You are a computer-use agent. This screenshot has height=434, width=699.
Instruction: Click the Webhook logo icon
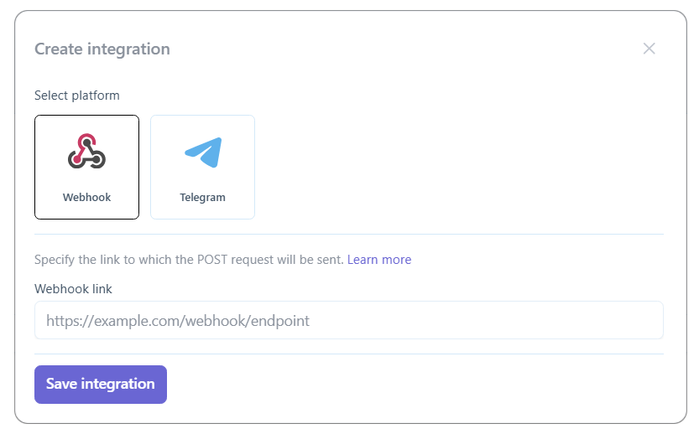[x=86, y=152]
